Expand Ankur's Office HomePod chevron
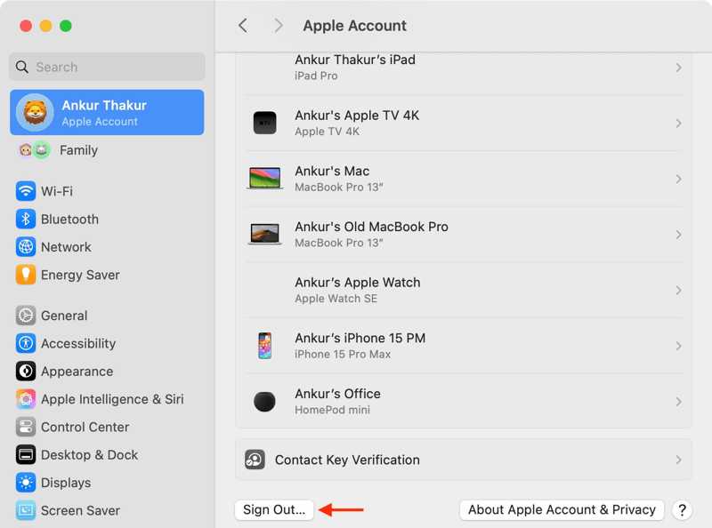 678,402
